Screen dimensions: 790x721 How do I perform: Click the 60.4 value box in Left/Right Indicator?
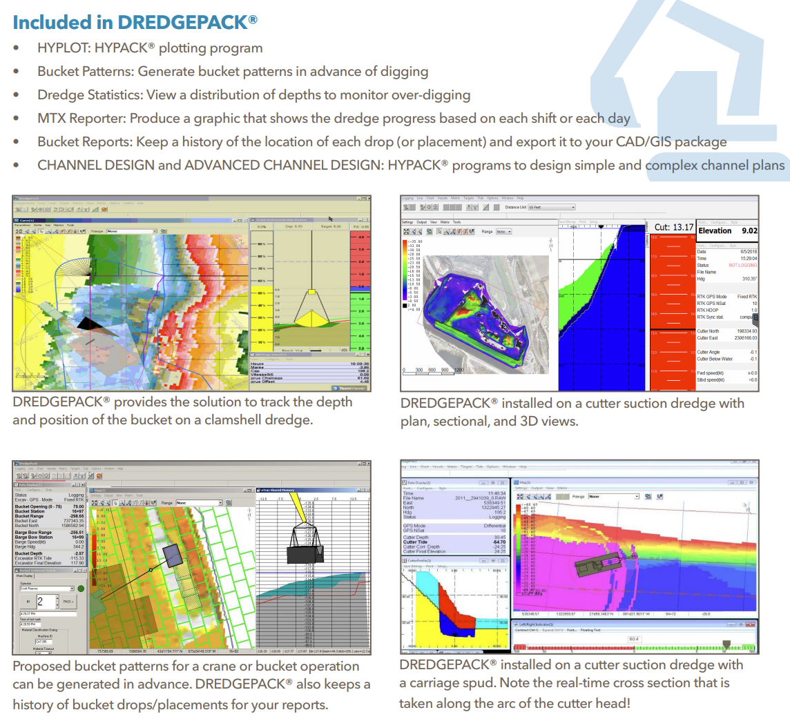(633, 639)
